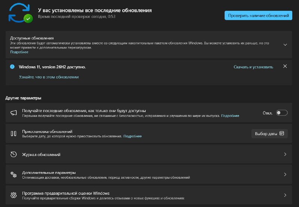This screenshot has width=299, height=207.
Task: Click the Оптимизация доставки description text
Action: click(x=106, y=177)
